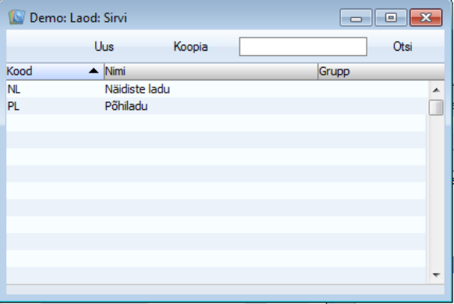Select the NL code cell
454x304 pixels.
click(14, 90)
